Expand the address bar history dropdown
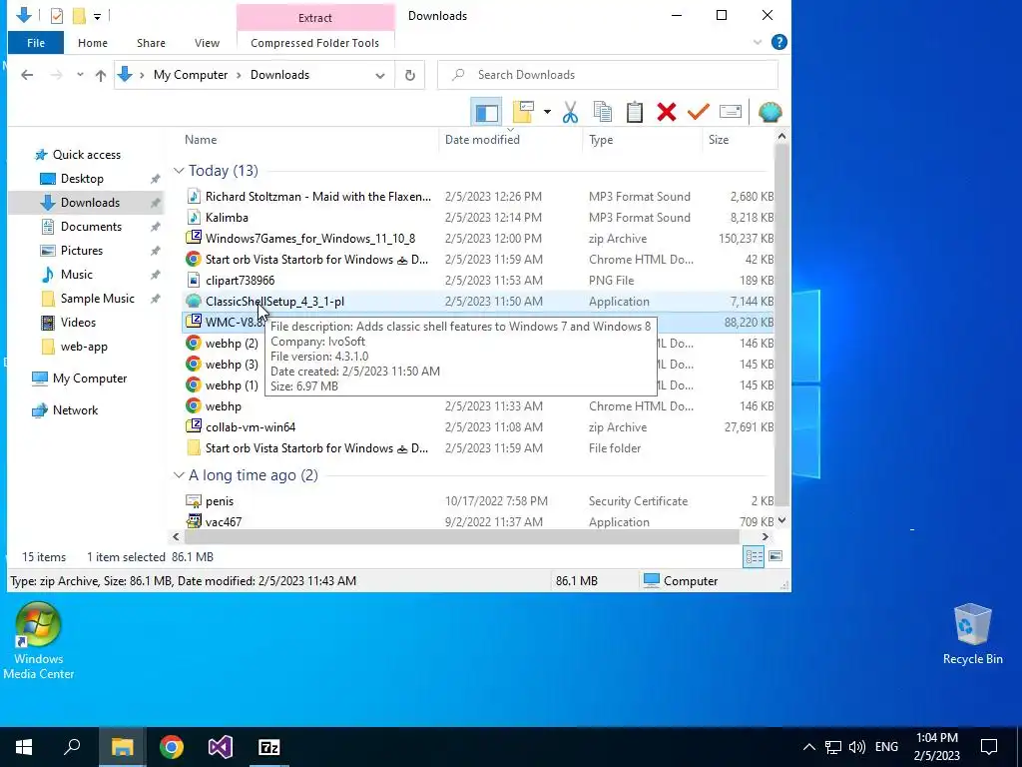The height and width of the screenshot is (767, 1022). tap(380, 76)
